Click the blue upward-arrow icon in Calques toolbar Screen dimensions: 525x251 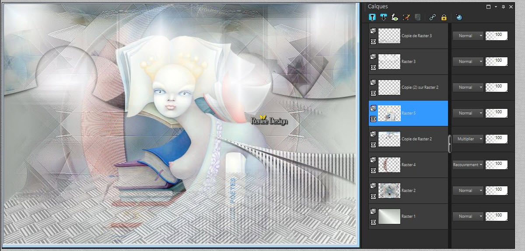[x=372, y=17]
